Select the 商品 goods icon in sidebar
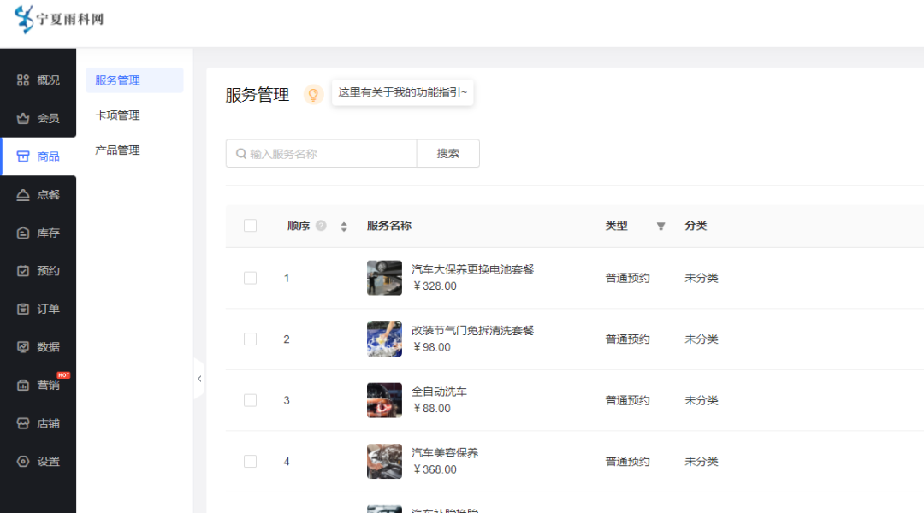The height and width of the screenshot is (513, 924). pyautogui.click(x=23, y=156)
